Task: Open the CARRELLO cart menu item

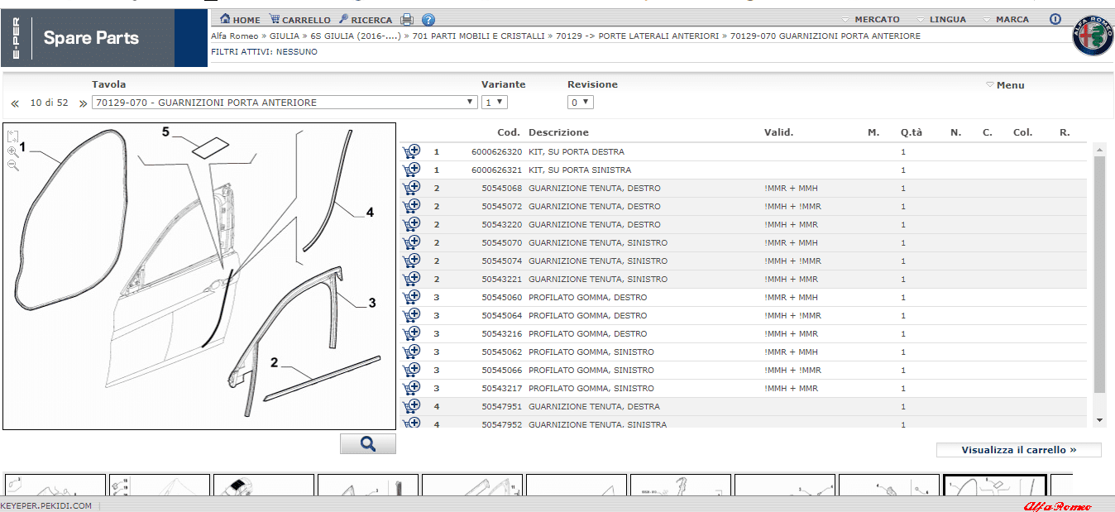Action: click(x=299, y=19)
